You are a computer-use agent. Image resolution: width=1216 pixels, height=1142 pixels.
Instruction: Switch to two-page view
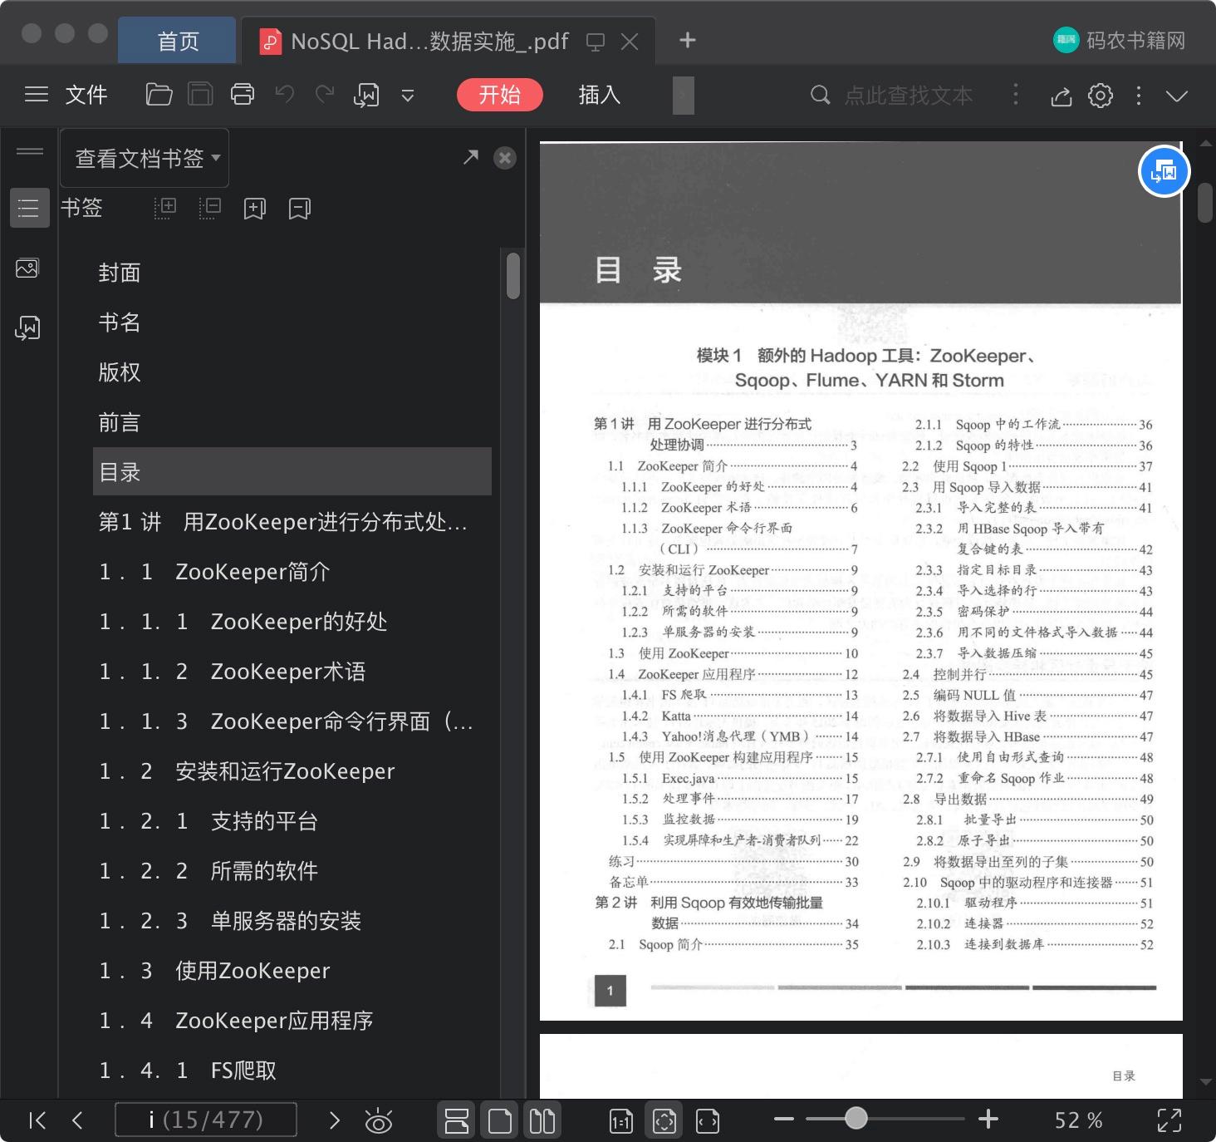[x=542, y=1120]
